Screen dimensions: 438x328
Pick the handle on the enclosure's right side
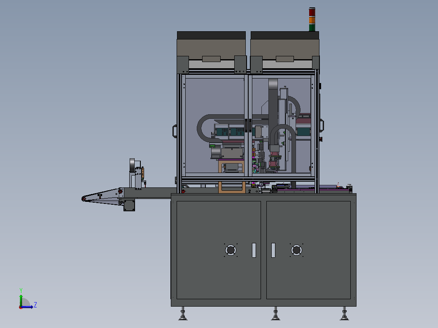pos(322,125)
